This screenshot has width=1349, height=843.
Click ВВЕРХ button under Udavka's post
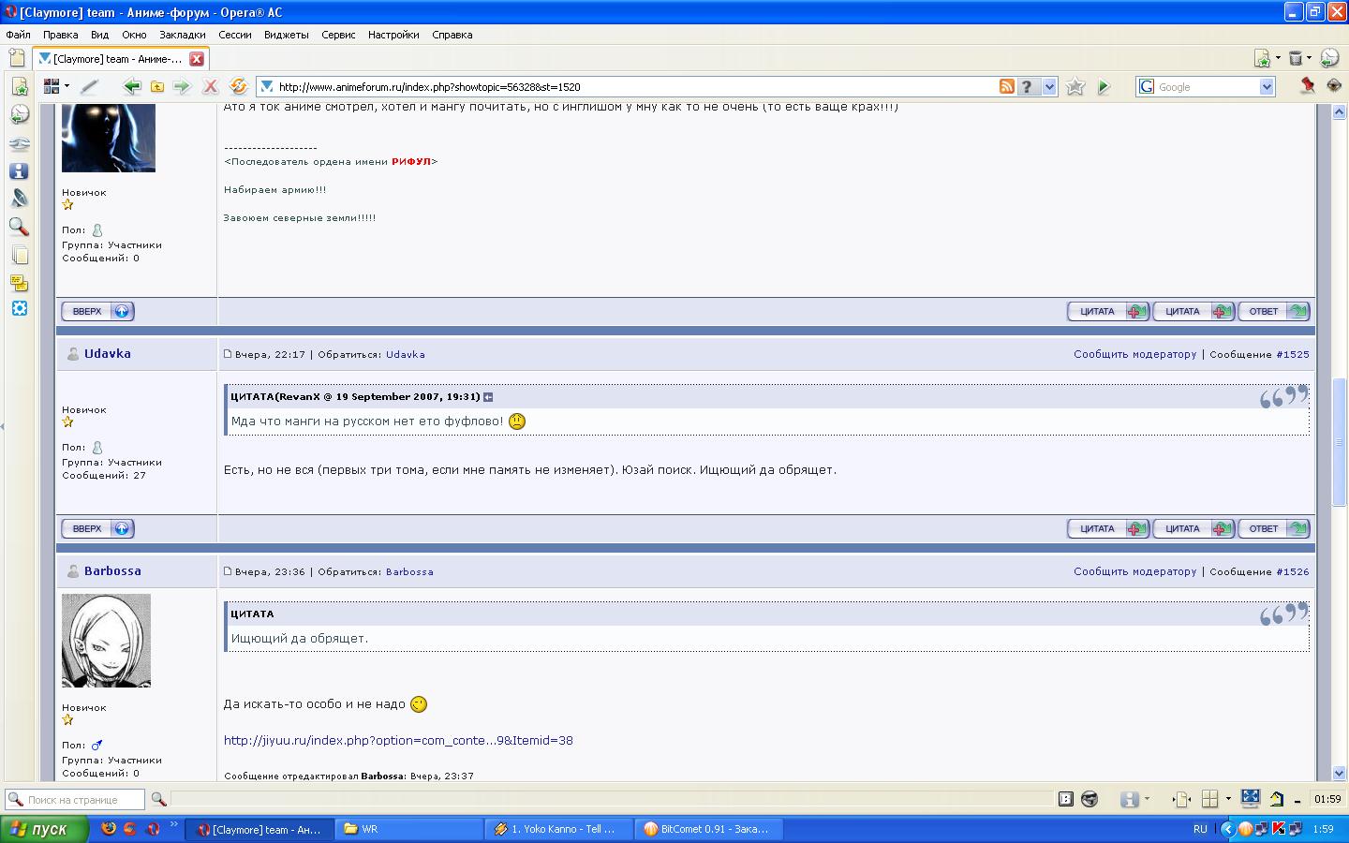coord(97,528)
